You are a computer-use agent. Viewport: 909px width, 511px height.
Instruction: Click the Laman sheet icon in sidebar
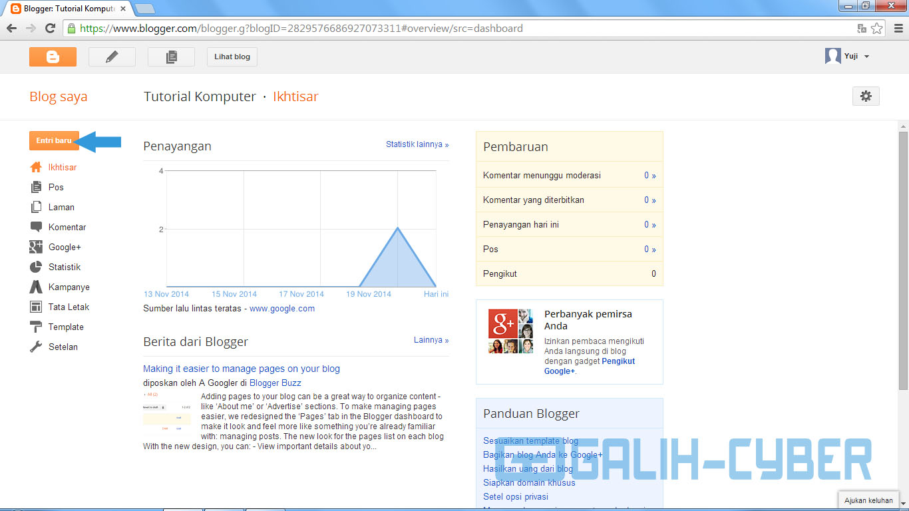(x=36, y=207)
